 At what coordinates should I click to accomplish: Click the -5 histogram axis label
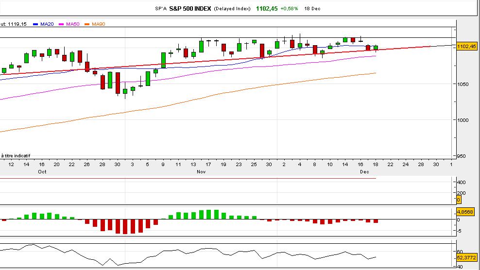pyautogui.click(x=459, y=231)
